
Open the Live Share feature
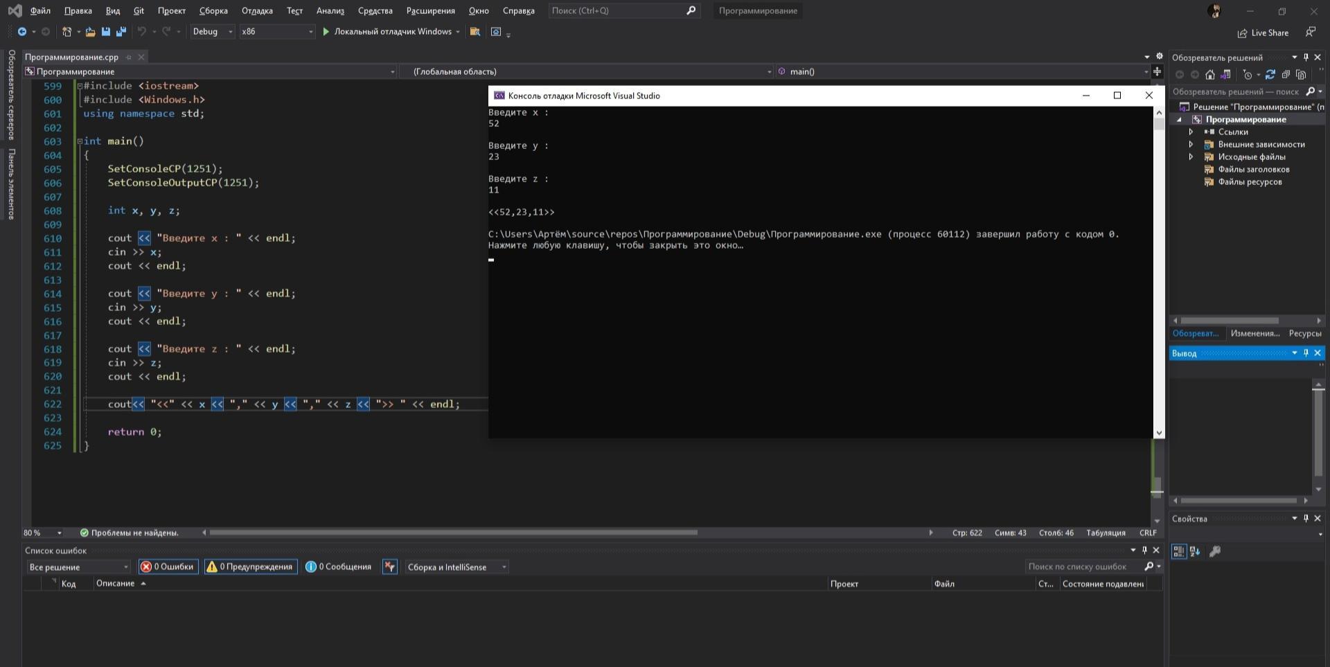1263,33
